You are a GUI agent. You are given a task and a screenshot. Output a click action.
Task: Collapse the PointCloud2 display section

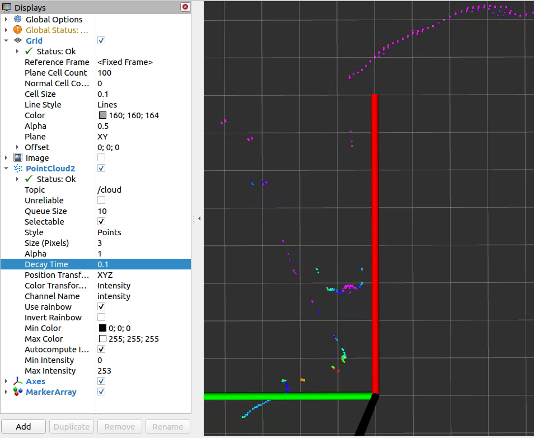pyautogui.click(x=6, y=169)
